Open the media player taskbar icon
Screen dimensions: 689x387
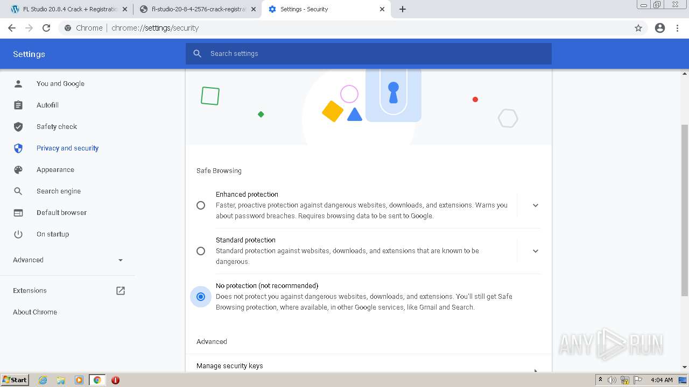click(x=79, y=380)
